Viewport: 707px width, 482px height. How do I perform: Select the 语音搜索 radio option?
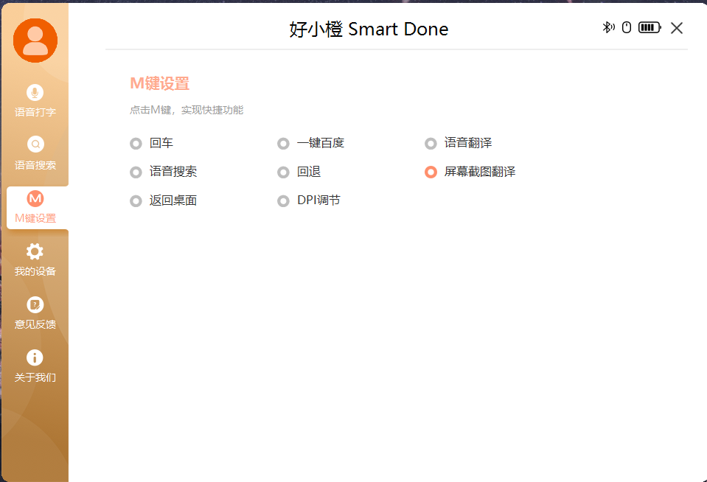pos(136,172)
